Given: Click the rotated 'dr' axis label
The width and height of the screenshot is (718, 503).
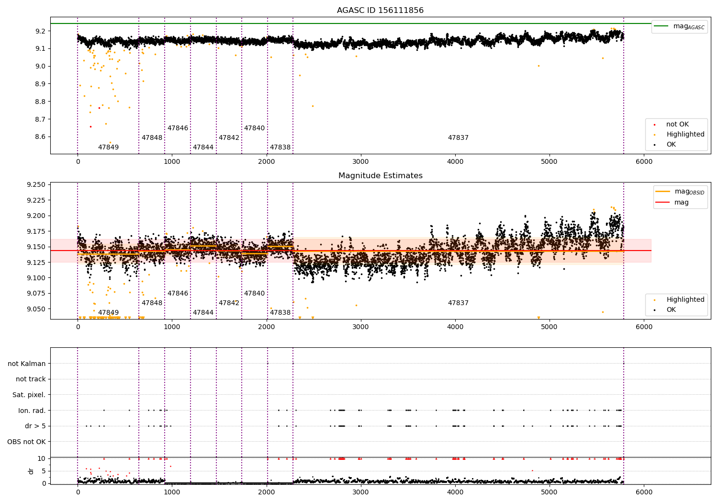Looking at the screenshot, I should click(31, 471).
